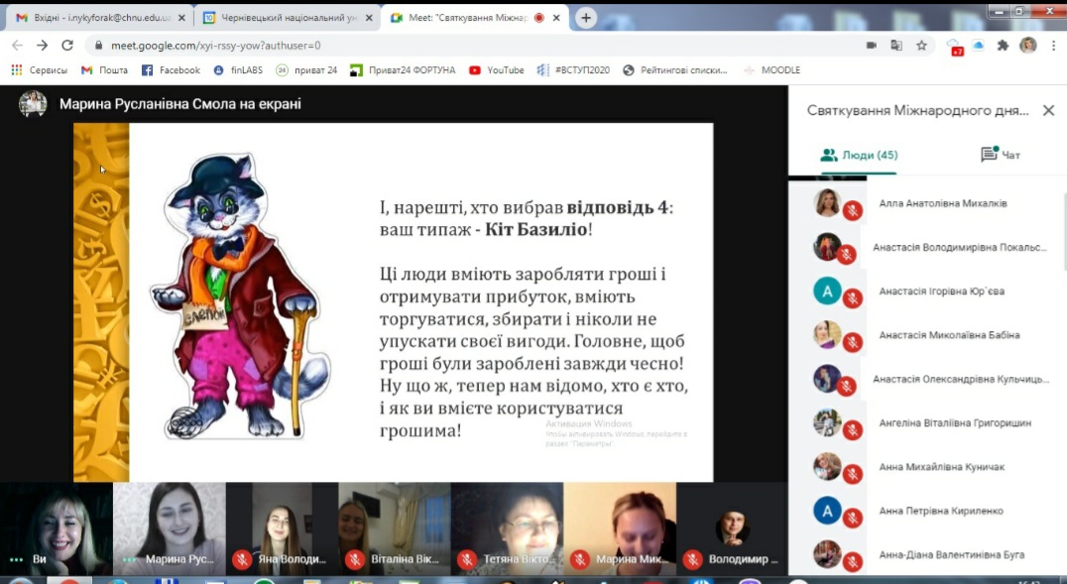Viewport: 1067px width, 584px height.
Task: Switch to the Gmail Вхідні tab
Action: click(101, 18)
